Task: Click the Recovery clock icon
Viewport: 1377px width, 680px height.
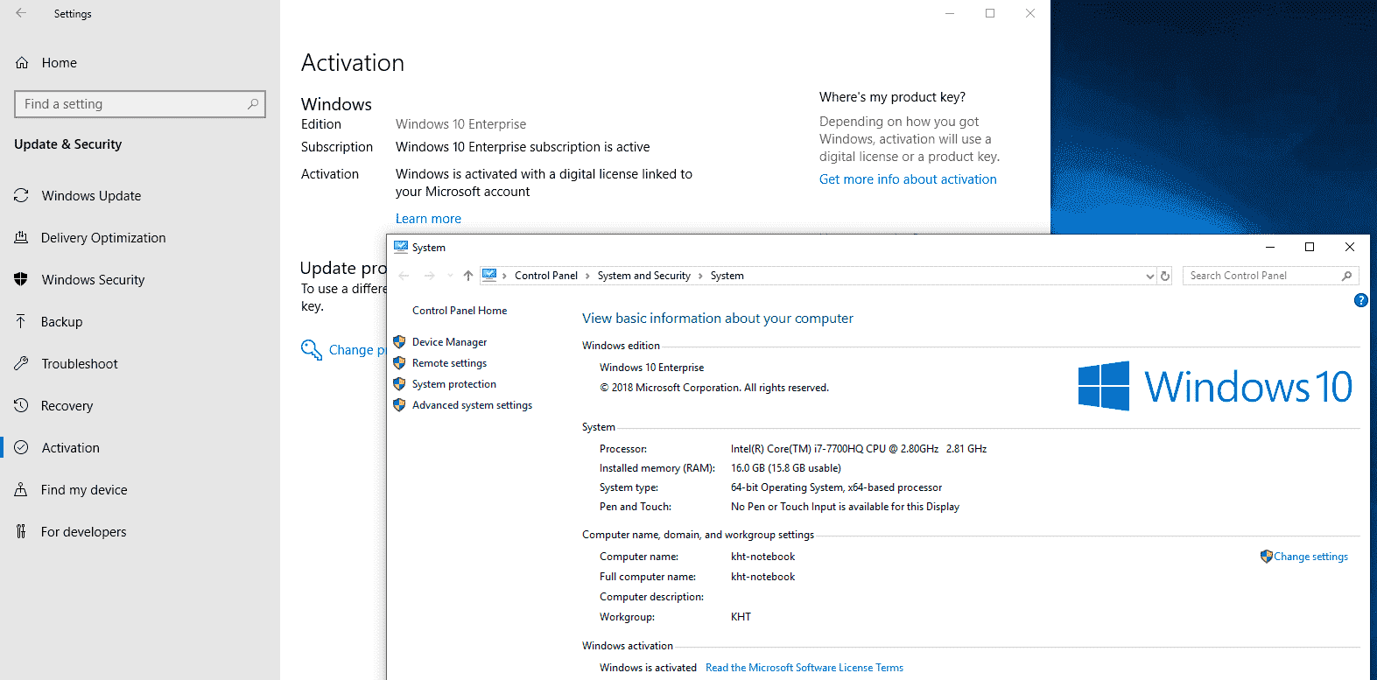Action: 21,405
